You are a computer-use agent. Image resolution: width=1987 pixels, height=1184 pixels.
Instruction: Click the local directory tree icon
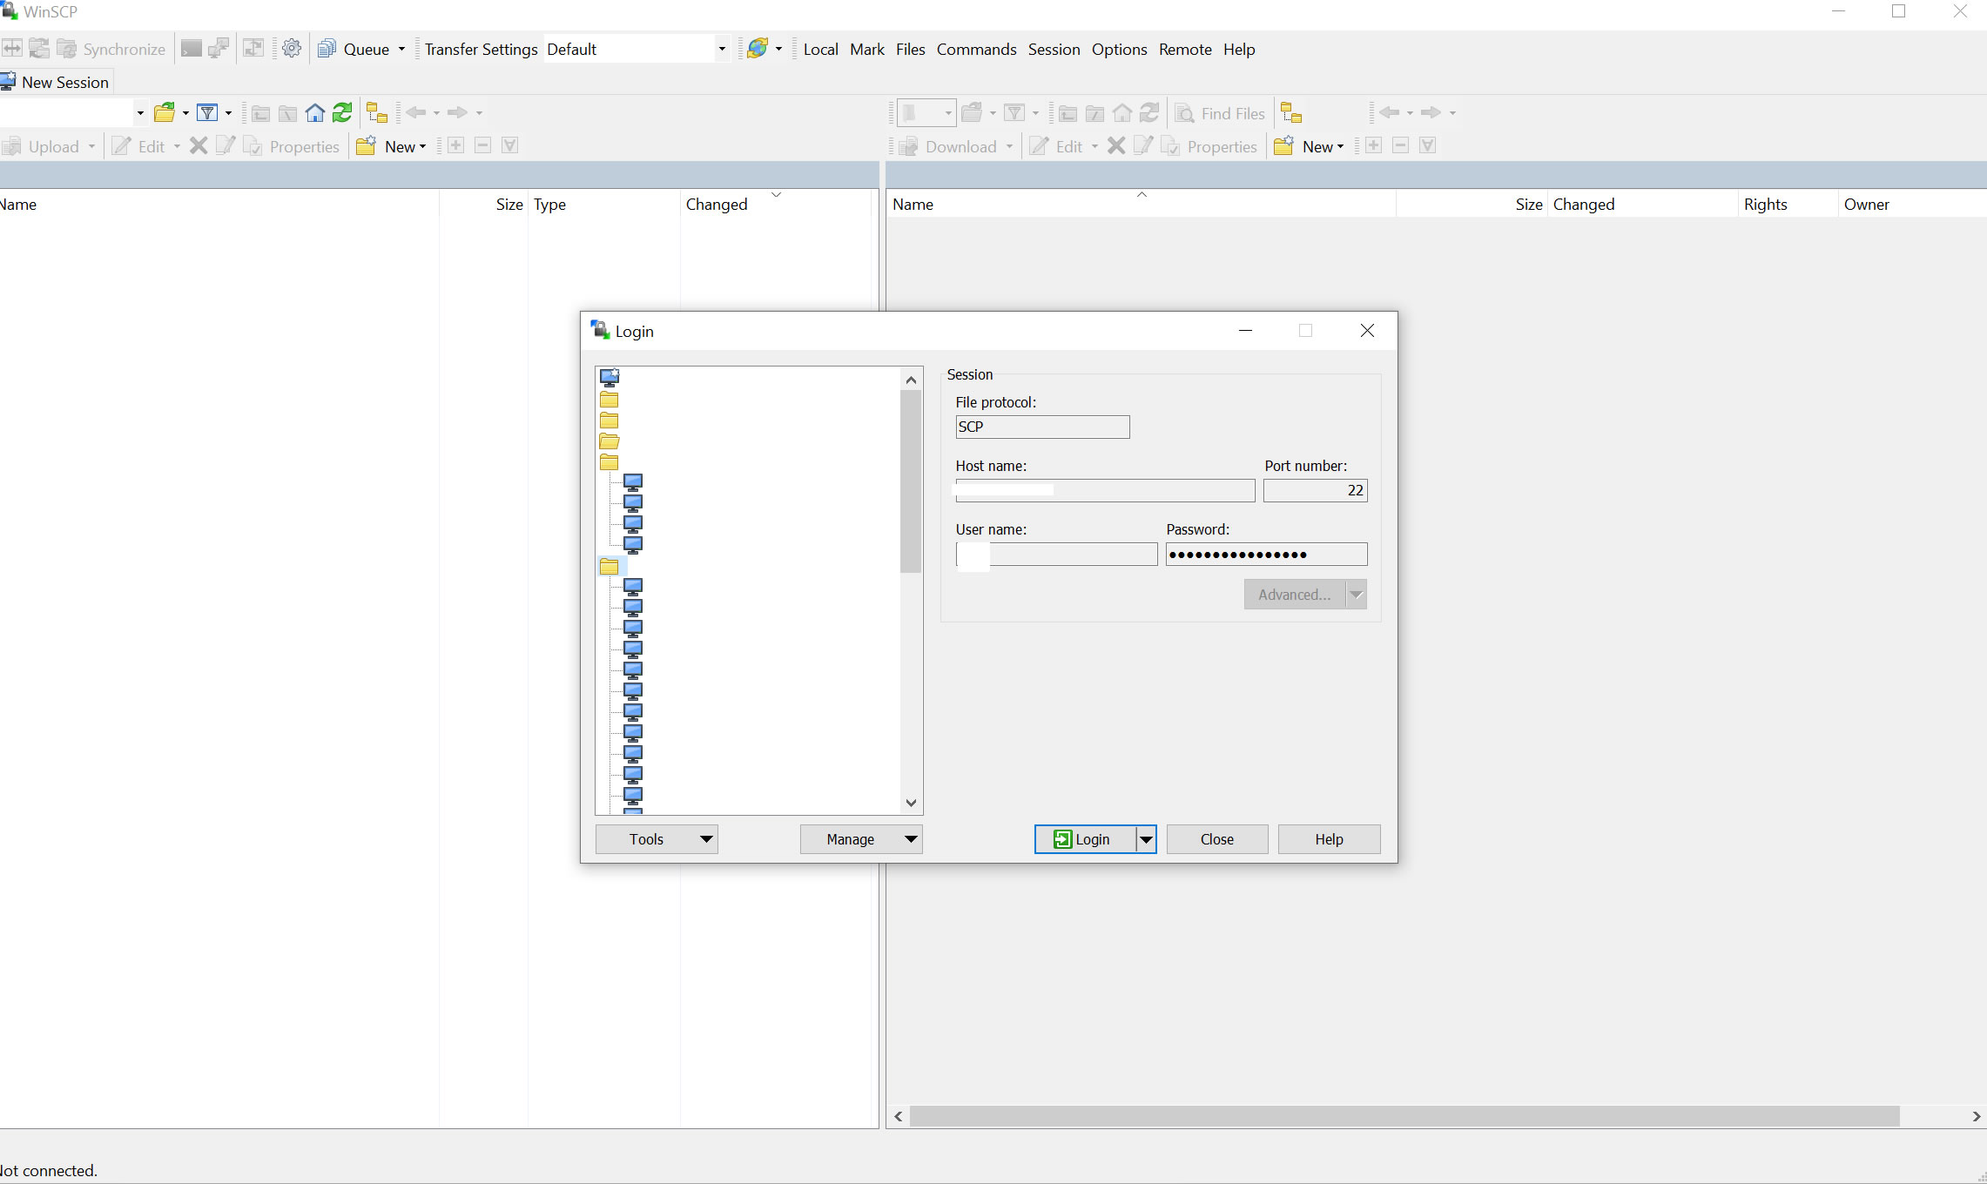376,113
